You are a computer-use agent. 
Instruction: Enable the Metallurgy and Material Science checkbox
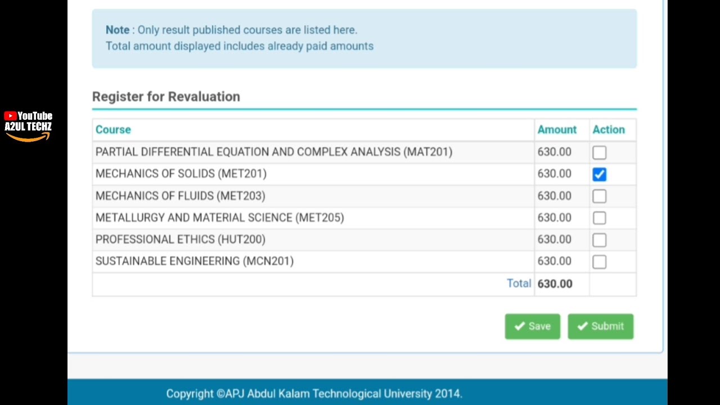(599, 218)
